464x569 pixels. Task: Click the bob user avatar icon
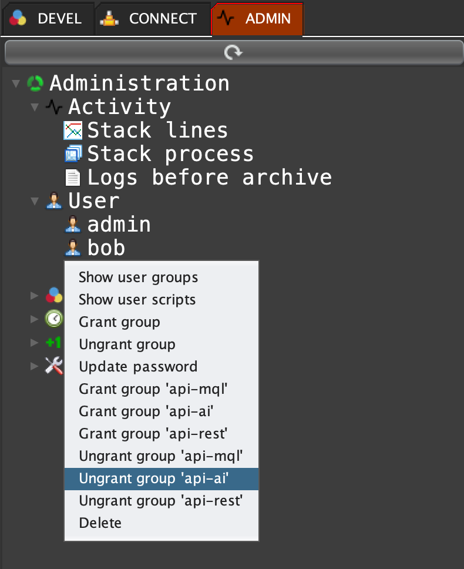(73, 248)
